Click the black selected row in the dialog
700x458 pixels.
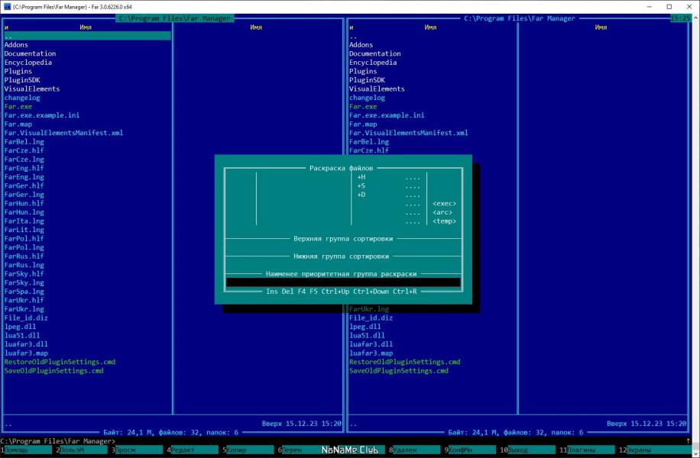click(343, 282)
